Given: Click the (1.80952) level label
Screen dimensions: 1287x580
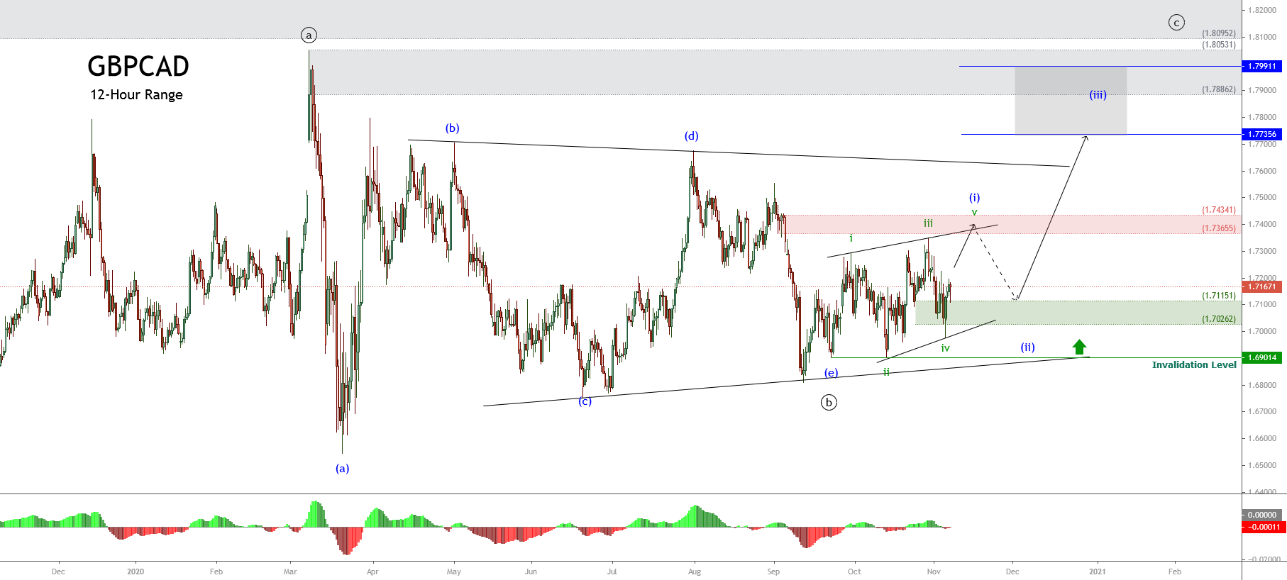Looking at the screenshot, I should [x=1219, y=33].
